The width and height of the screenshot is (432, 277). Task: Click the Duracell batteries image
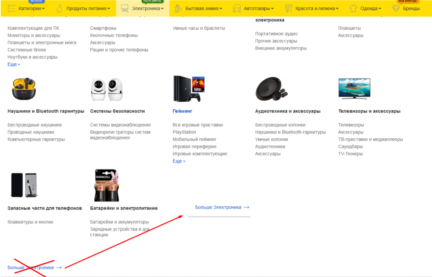pos(106,186)
